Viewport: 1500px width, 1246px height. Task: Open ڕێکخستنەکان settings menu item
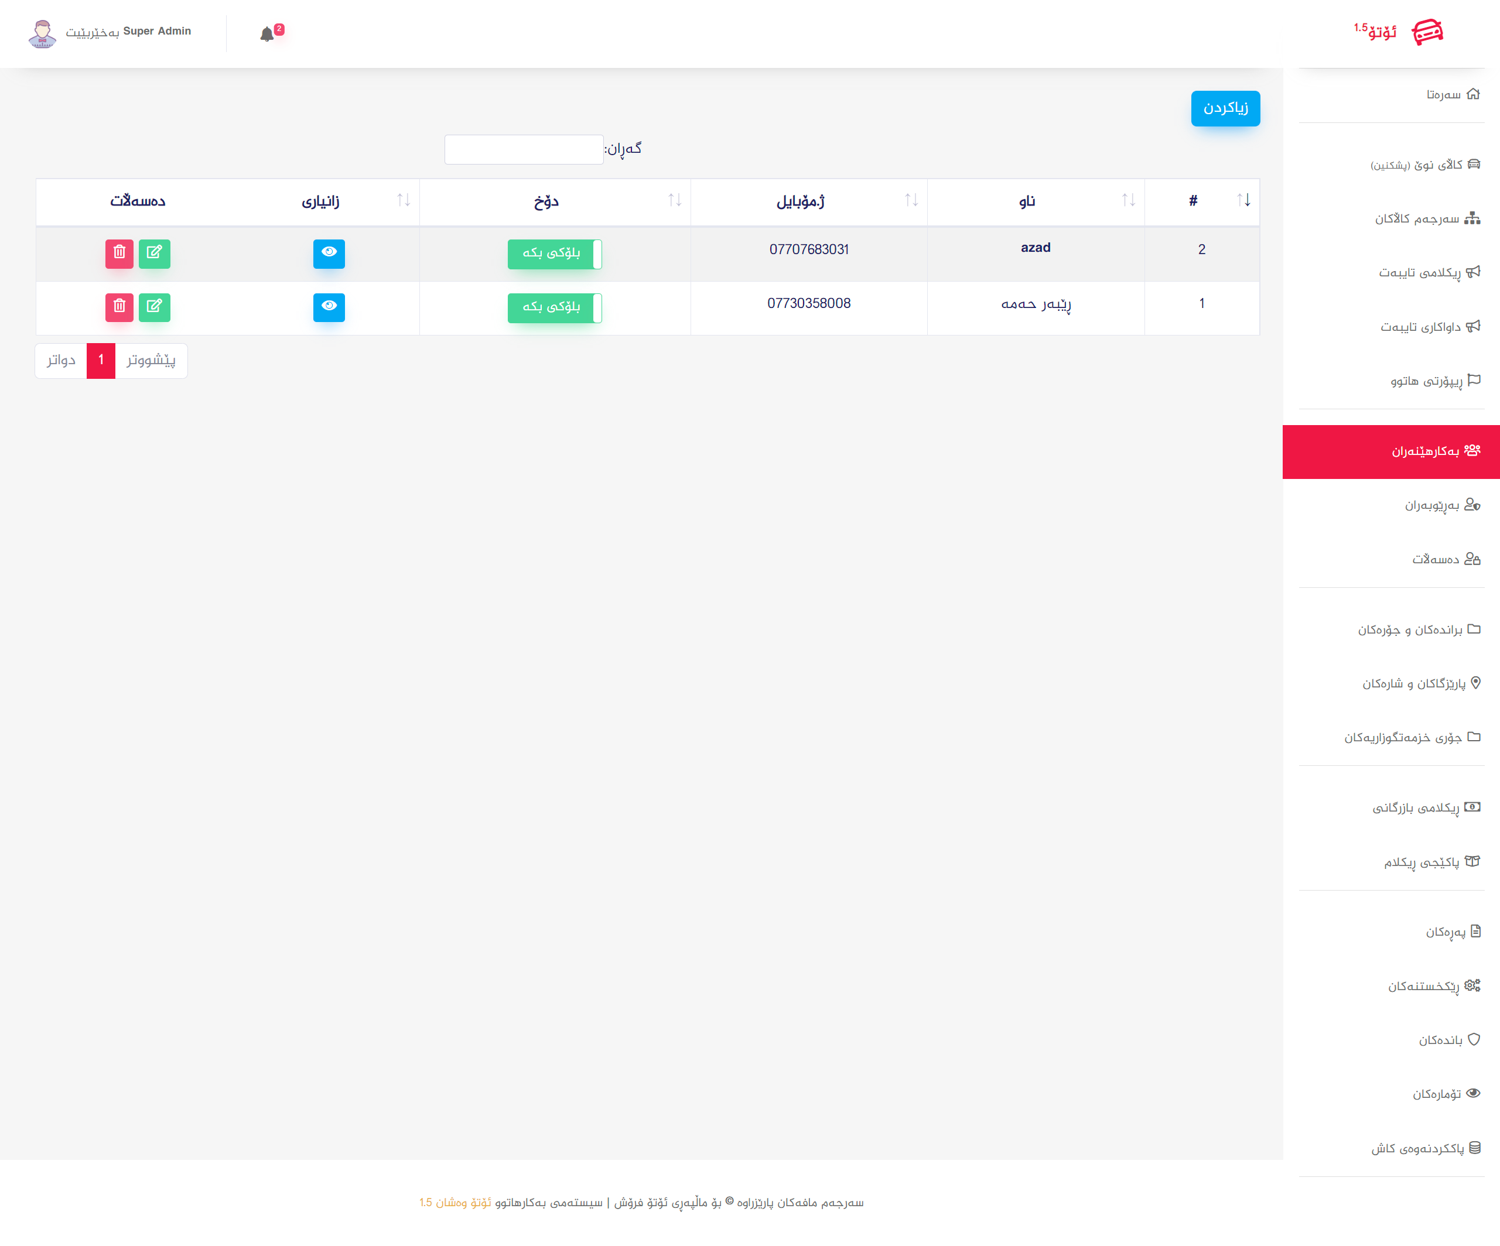coord(1424,986)
